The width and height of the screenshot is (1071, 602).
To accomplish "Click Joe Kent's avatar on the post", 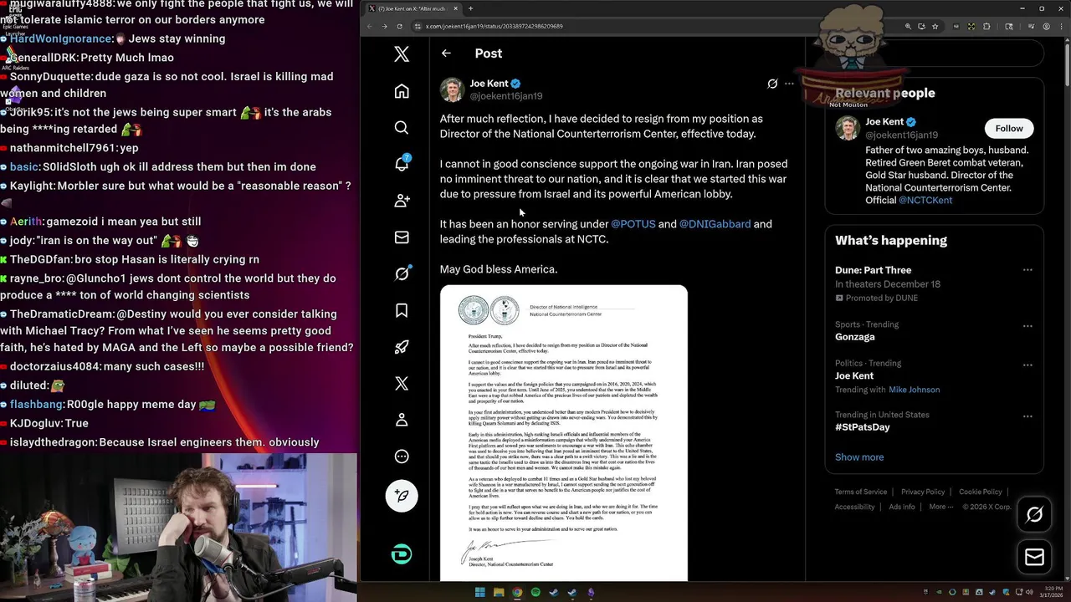I will tap(452, 89).
